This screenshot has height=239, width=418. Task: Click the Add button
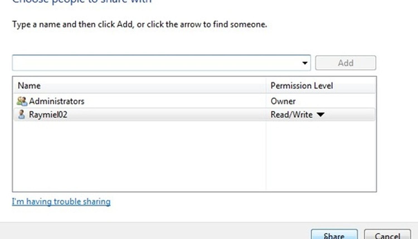tap(346, 63)
